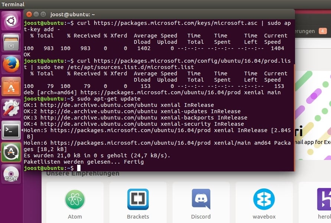Click the CD-R disc launcher icon
331x223 pixels.
click(11, 174)
